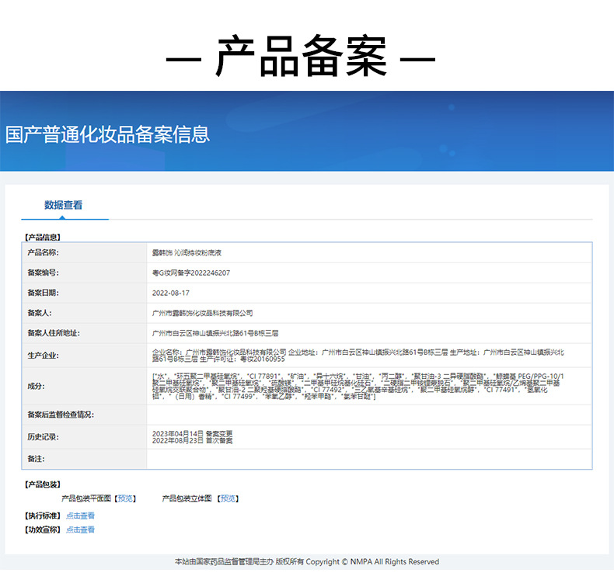Click the product name 露韩饰 沁润持妆粉底液

pos(187,252)
